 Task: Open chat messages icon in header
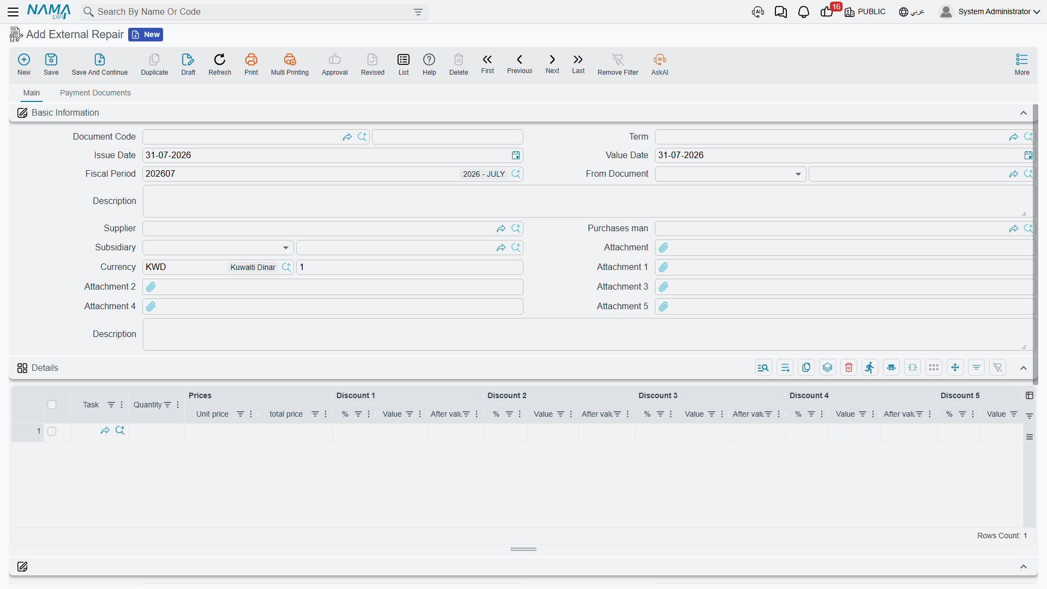pyautogui.click(x=781, y=12)
